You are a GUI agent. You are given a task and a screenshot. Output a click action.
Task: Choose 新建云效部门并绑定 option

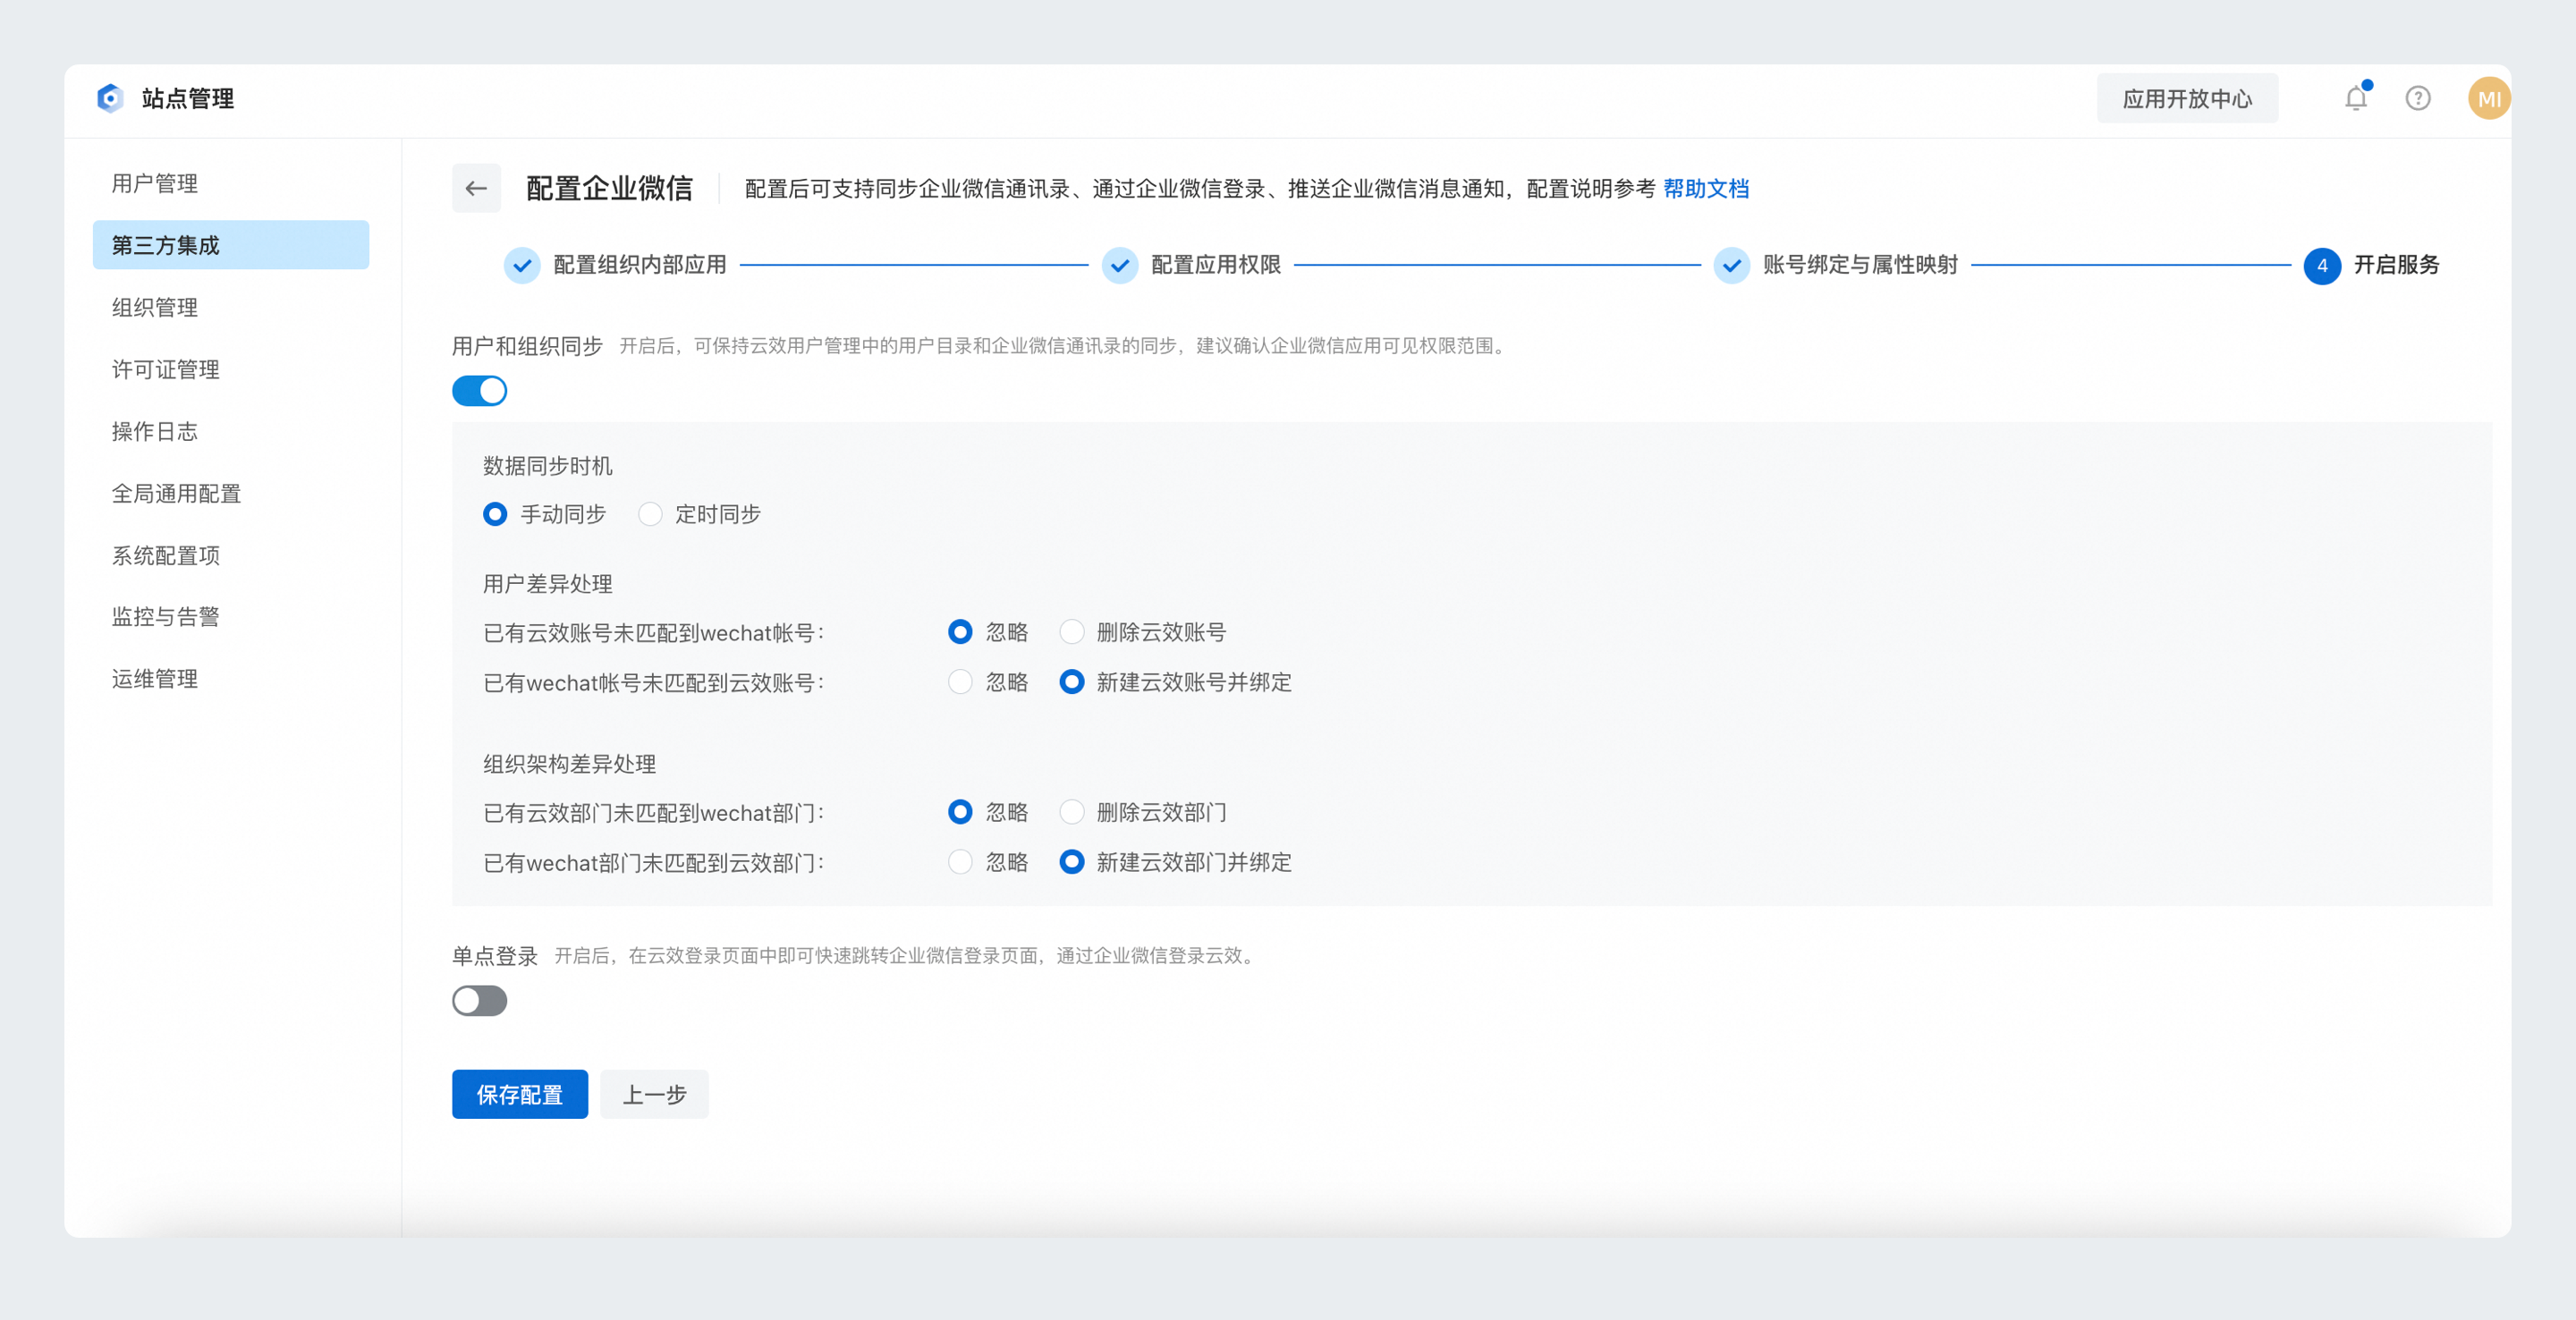click(x=1072, y=862)
